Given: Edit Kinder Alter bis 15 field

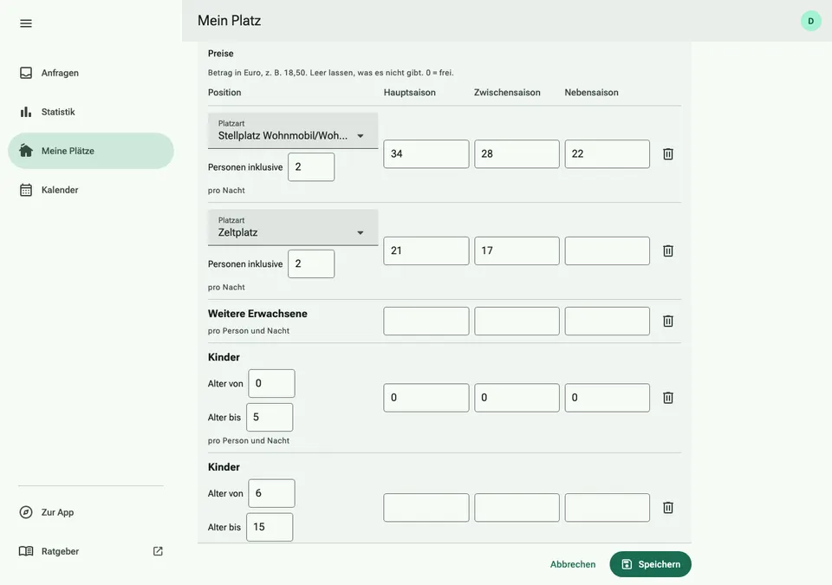Looking at the screenshot, I should coord(270,527).
